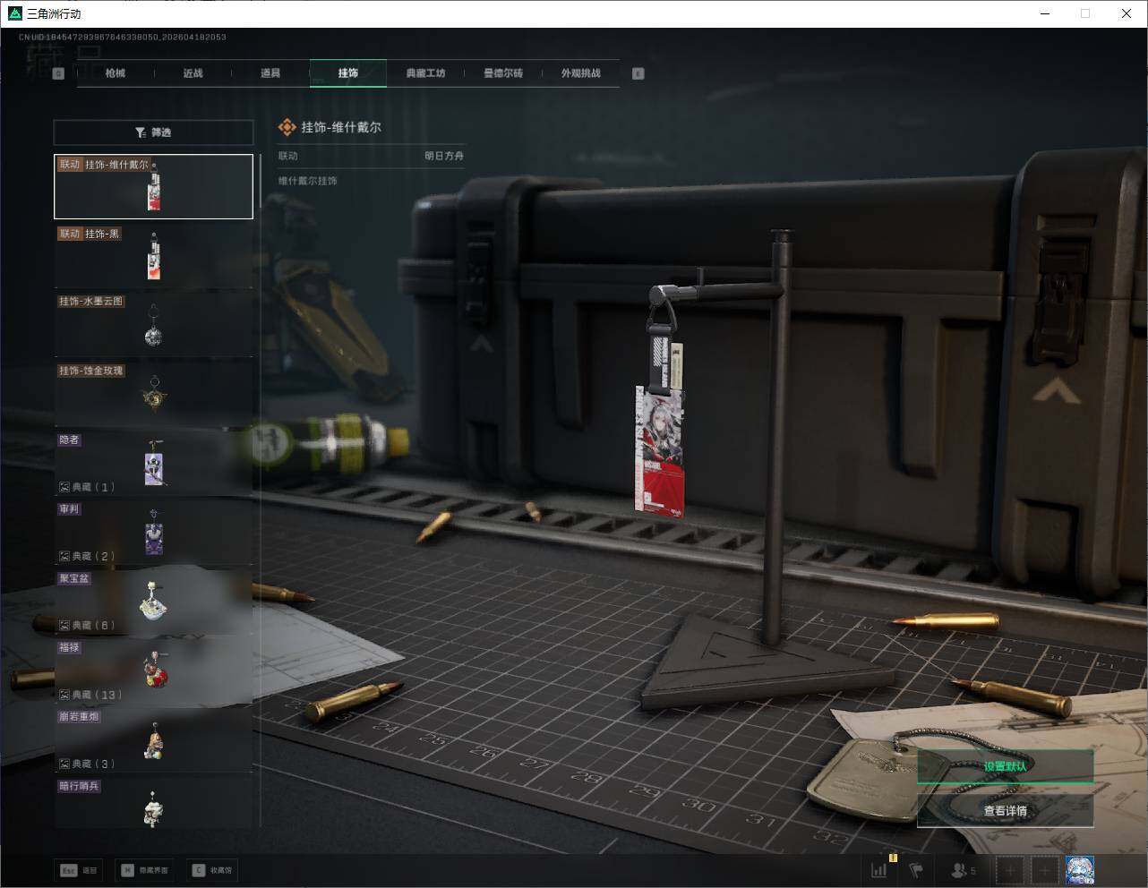Click the Q previous-tab key icon
This screenshot has height=888, width=1148.
tap(58, 73)
